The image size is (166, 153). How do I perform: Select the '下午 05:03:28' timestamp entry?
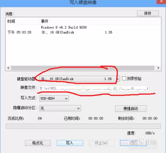click(20, 32)
